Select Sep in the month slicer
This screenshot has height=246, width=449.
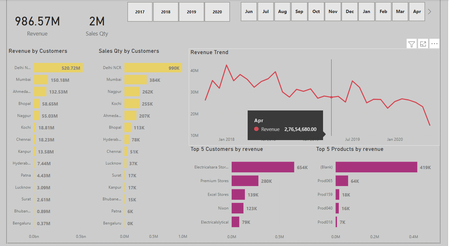(x=299, y=11)
